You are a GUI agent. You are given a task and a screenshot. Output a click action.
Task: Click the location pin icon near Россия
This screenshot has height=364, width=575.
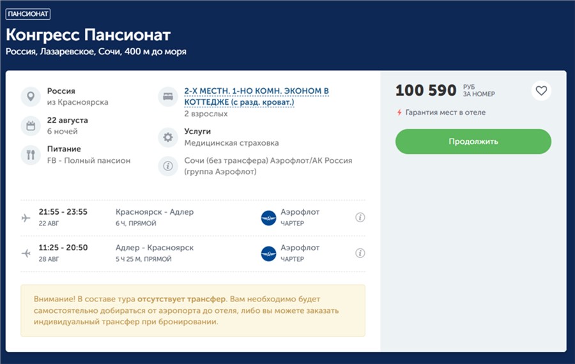pos(30,97)
